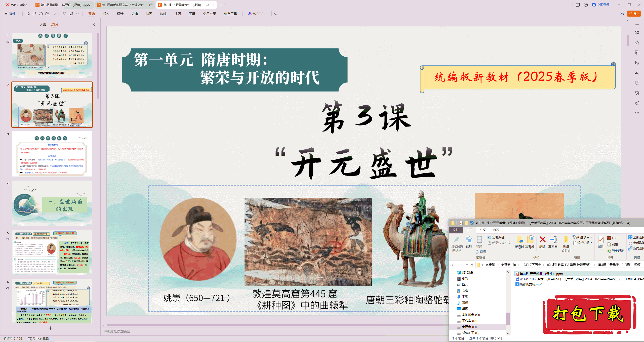
Task: Open the animation star icon in right sidebar
Action: point(637,42)
